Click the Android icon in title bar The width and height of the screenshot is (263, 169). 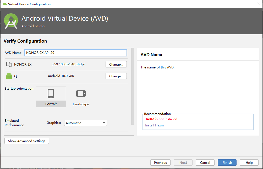tap(5, 4)
